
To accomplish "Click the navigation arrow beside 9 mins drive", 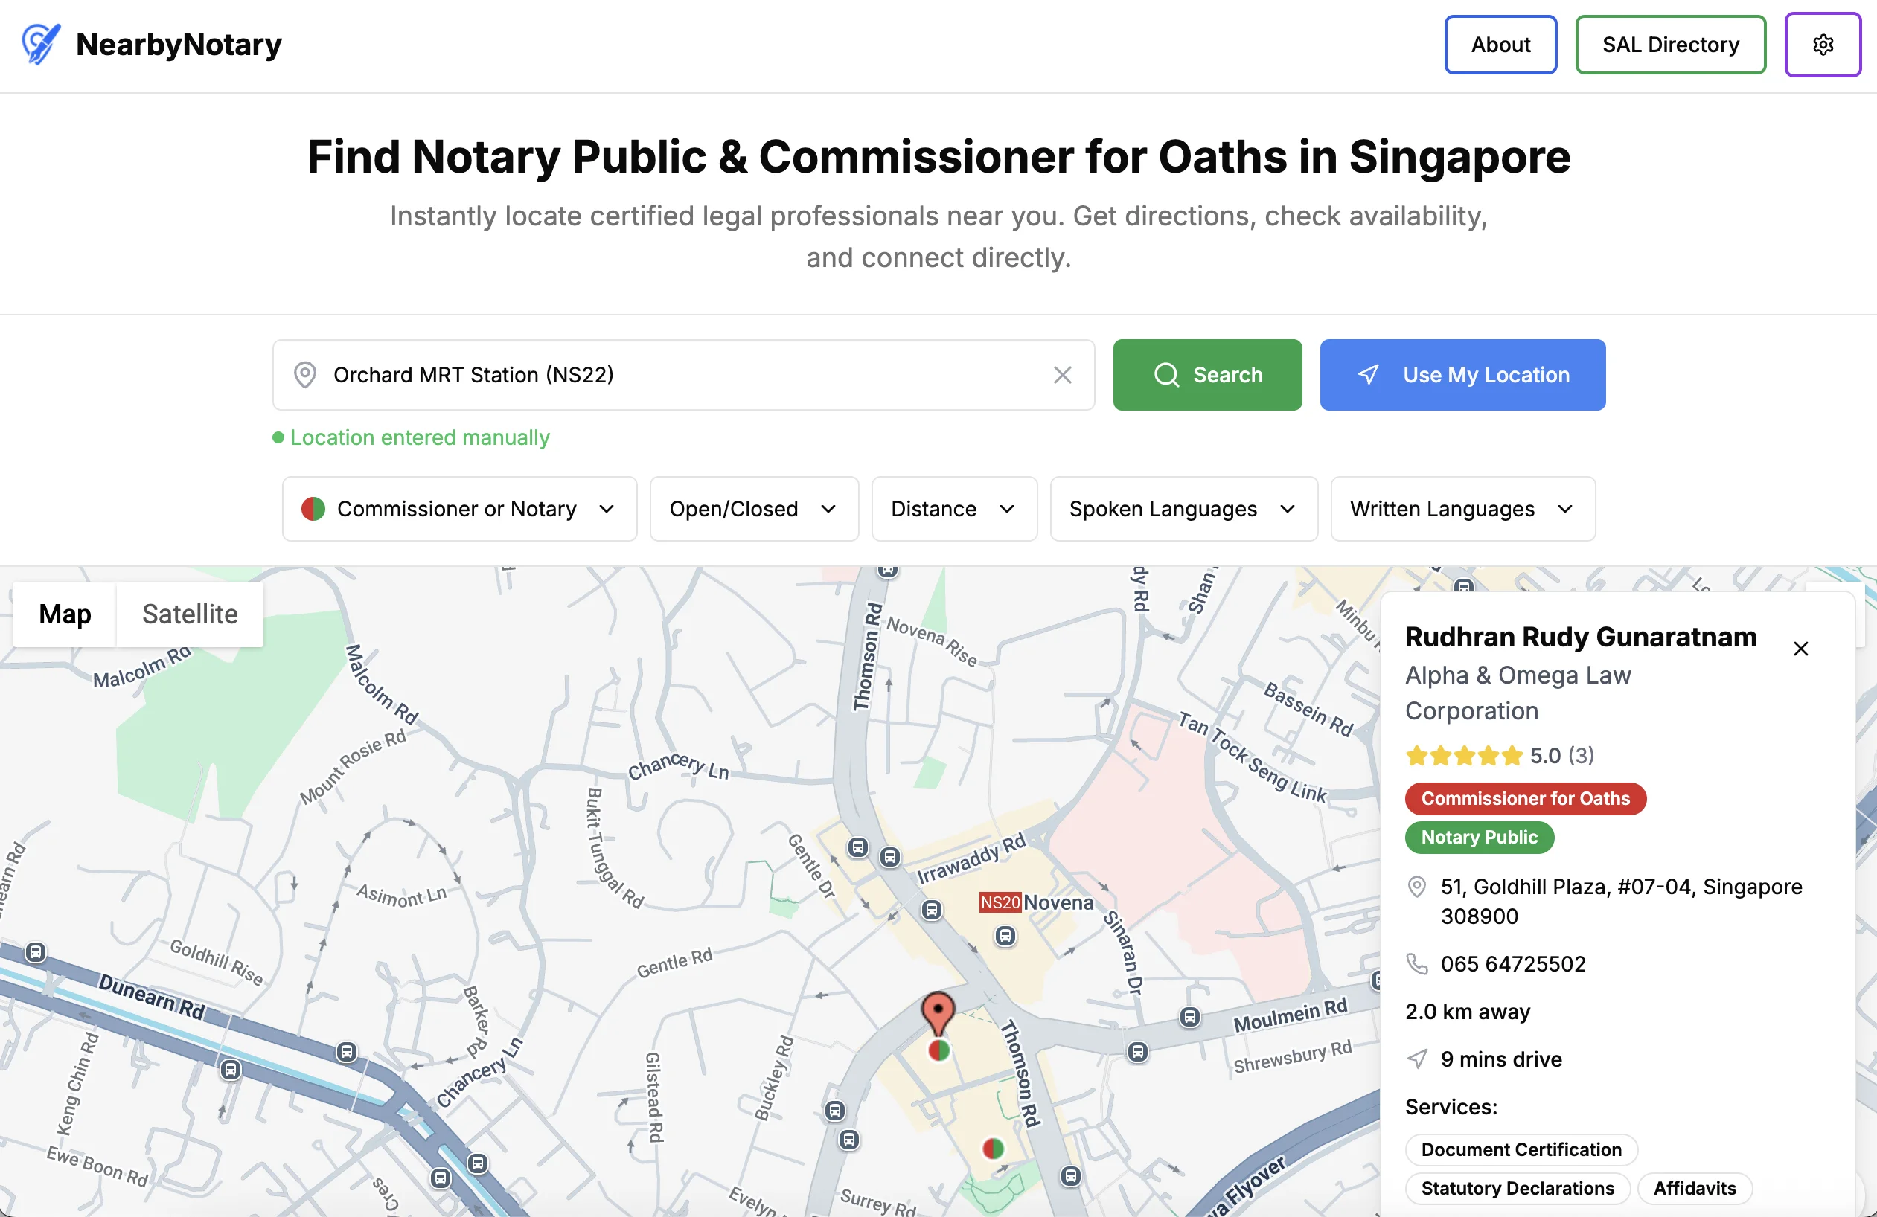I will point(1417,1059).
